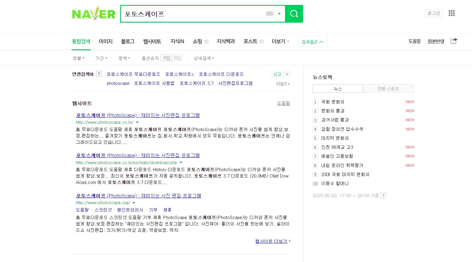Click related search 포토스케이프 3.7
472x262 pixels.
[197, 83]
